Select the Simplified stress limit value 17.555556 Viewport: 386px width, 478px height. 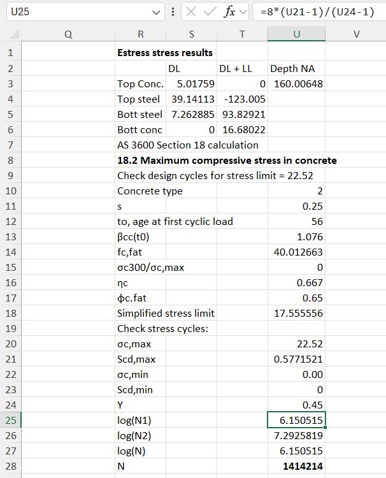coord(296,313)
